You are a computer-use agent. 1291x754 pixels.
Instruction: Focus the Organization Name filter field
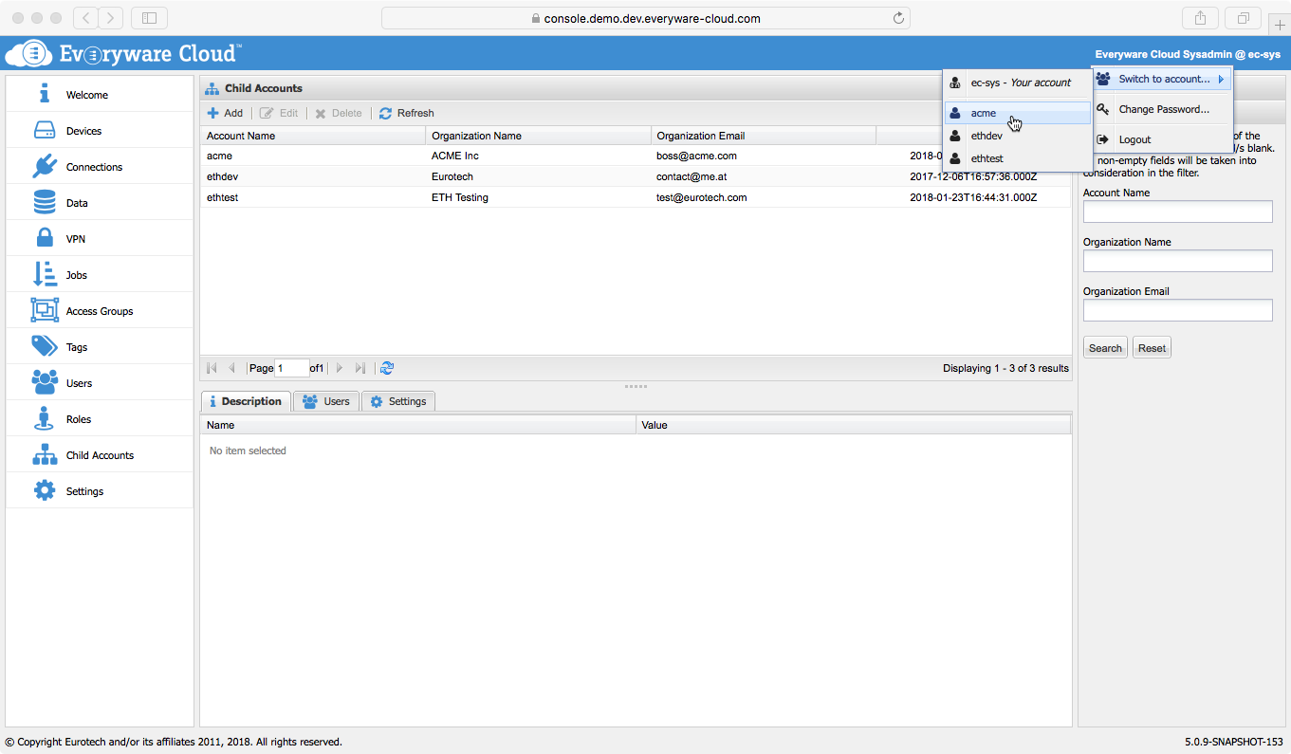tap(1177, 261)
